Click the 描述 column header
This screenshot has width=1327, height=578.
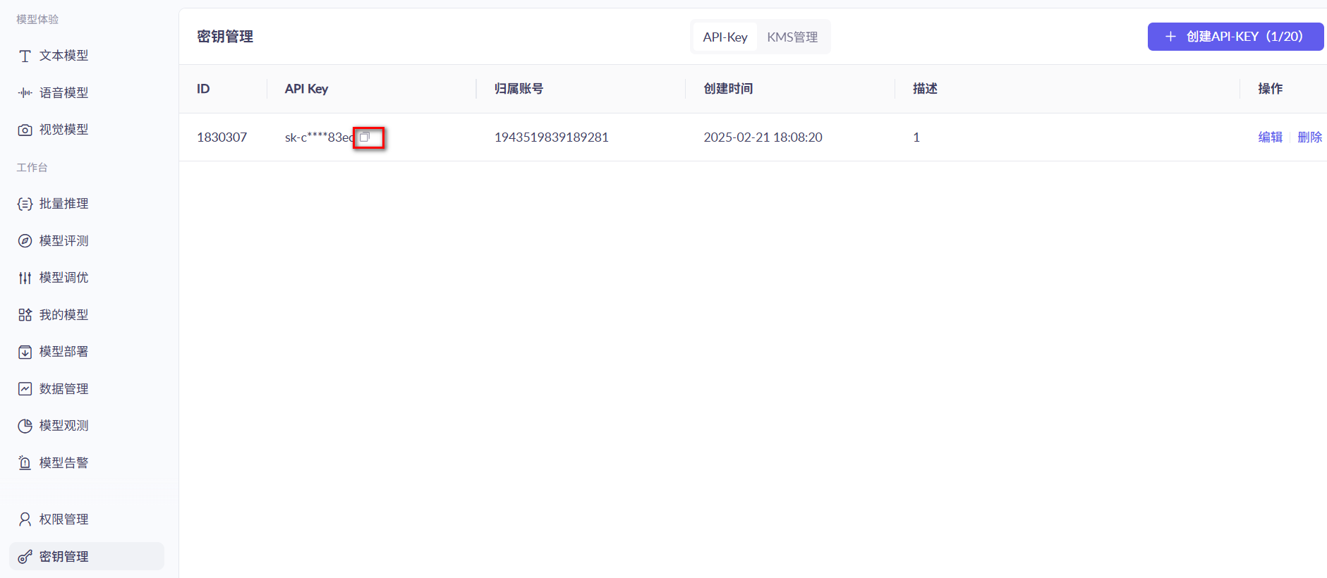pos(925,89)
